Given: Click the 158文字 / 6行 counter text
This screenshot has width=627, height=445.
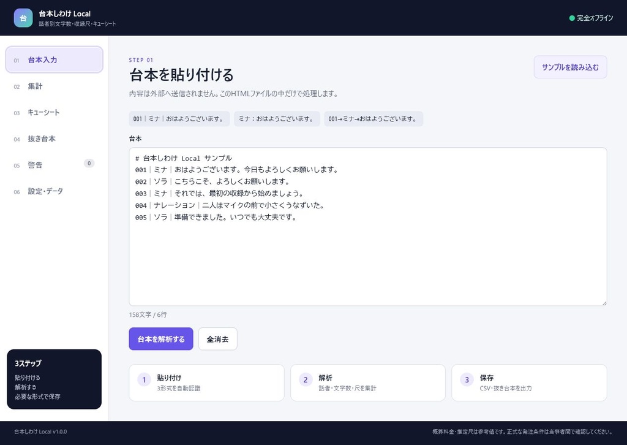Looking at the screenshot, I should (x=148, y=315).
